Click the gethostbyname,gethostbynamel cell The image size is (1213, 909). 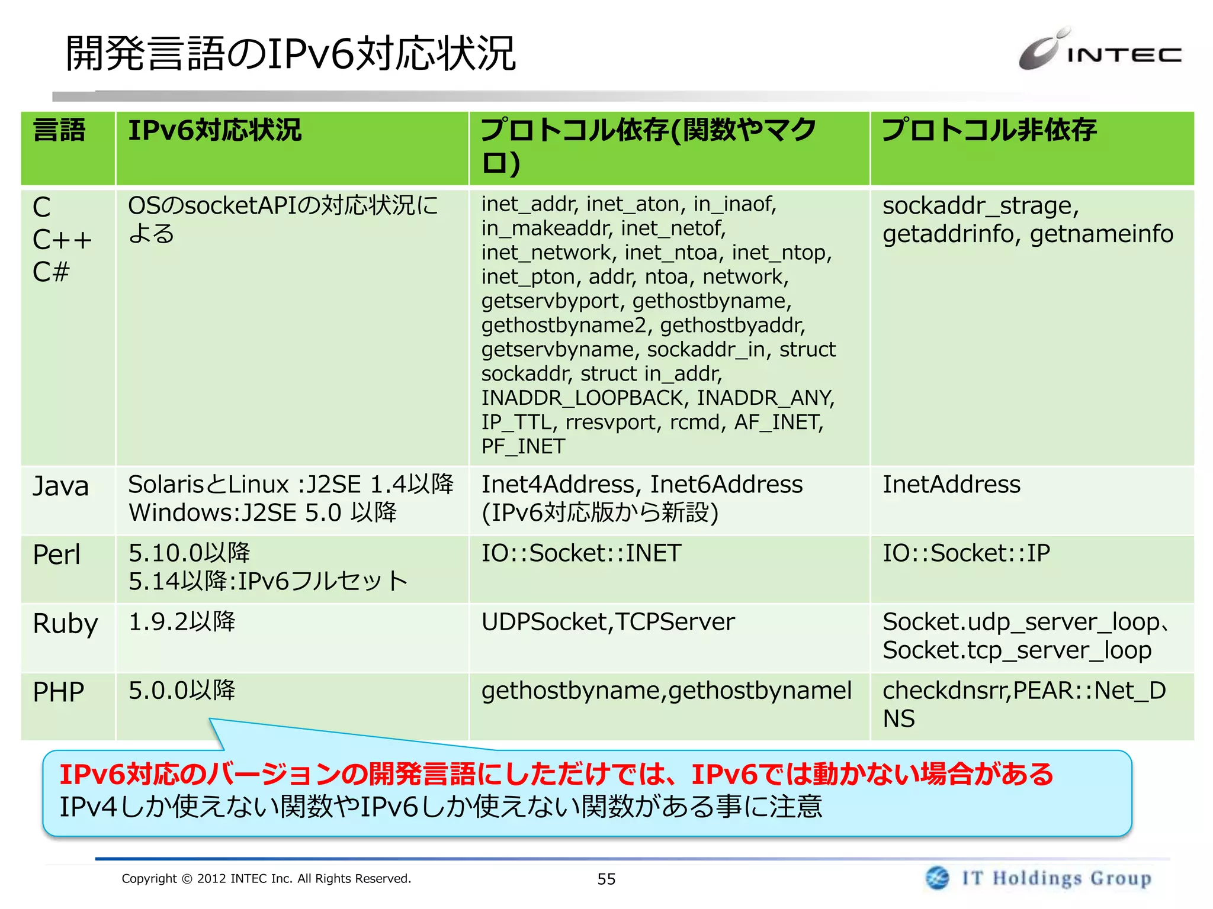pos(669,706)
